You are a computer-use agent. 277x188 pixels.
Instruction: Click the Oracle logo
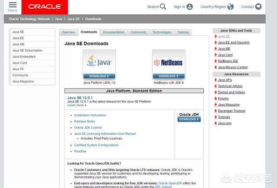coord(45,7)
